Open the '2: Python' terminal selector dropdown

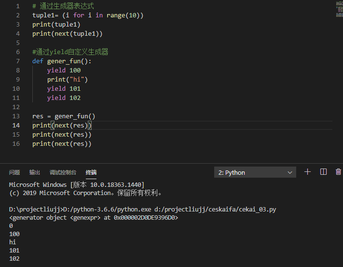click(255, 172)
